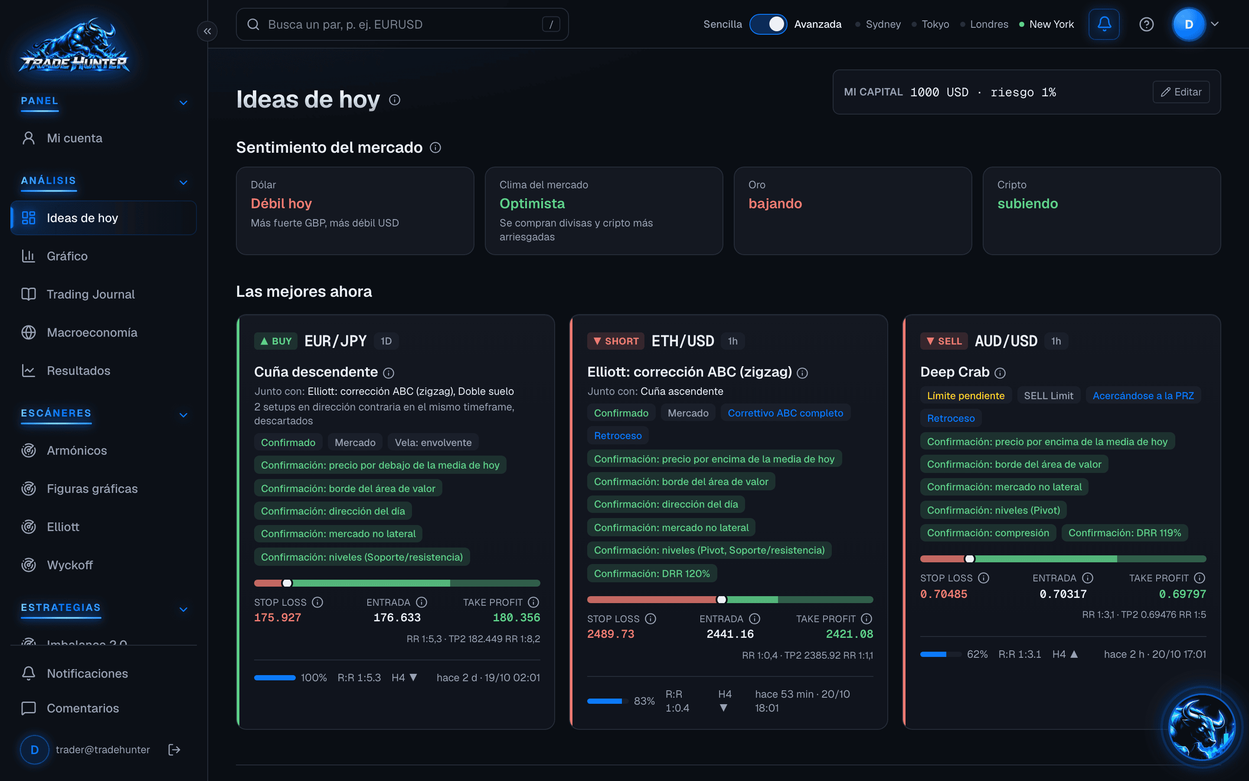Open the help question-mark icon
The height and width of the screenshot is (781, 1249).
(1146, 24)
